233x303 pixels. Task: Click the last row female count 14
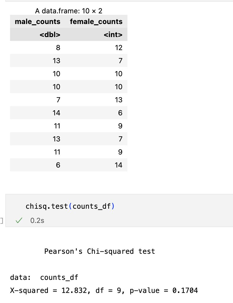pos(118,165)
